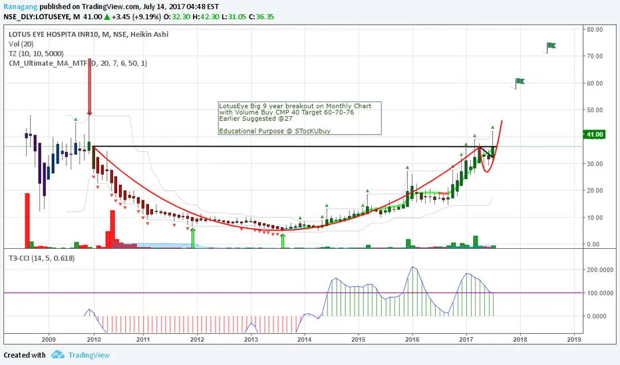Select the Vol (20) indicator label
This screenshot has height=365, width=620.
[21, 44]
